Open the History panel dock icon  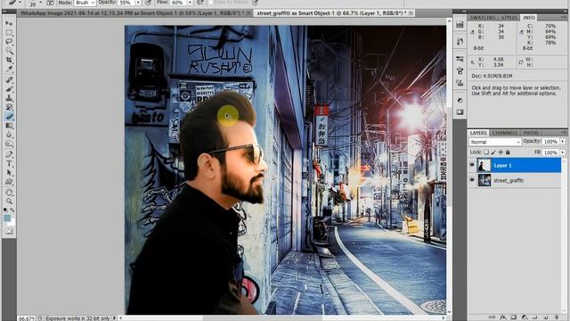[x=460, y=41]
